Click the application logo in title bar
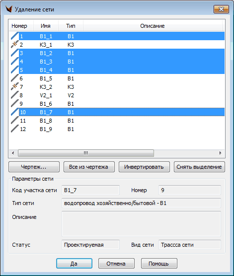This screenshot has width=234, height=276. [x=9, y=9]
